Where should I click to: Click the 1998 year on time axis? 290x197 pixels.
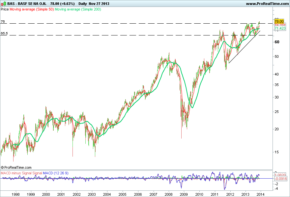15,194
